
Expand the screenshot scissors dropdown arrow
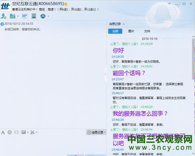(36, 133)
